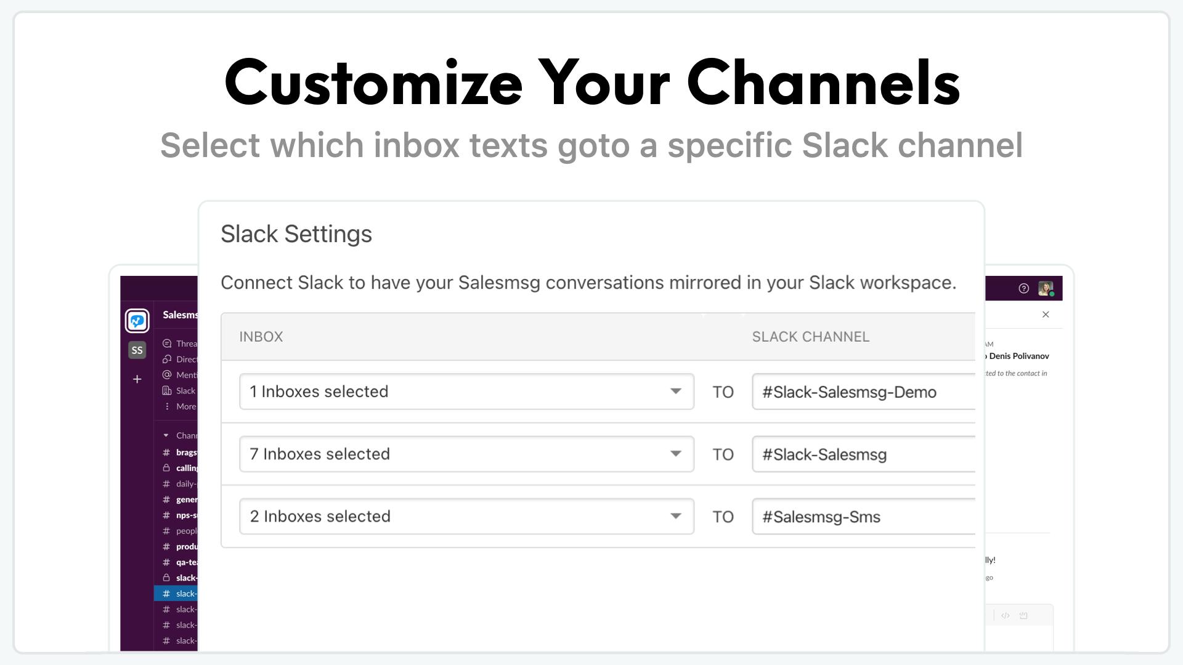Open the Threads sidebar item
This screenshot has width=1183, height=665.
tap(179, 344)
